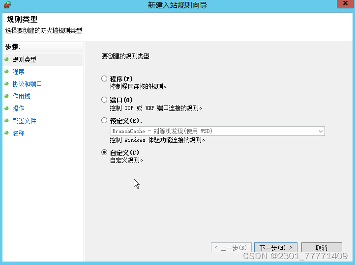The height and width of the screenshot is (265, 355).
Task: Click green bullet beside 规则类型
Action: click(x=6, y=59)
